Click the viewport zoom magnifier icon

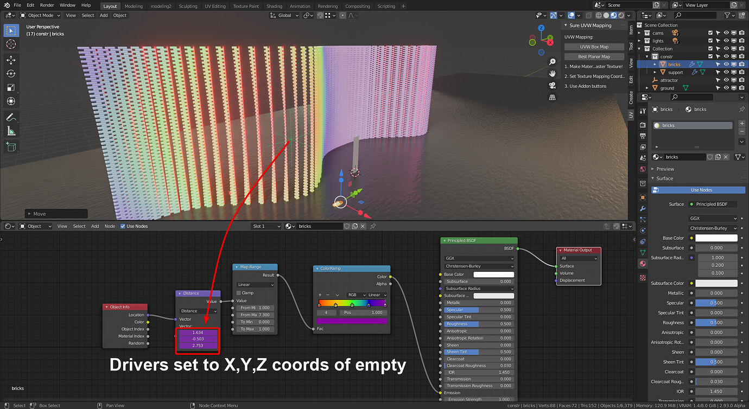553,62
